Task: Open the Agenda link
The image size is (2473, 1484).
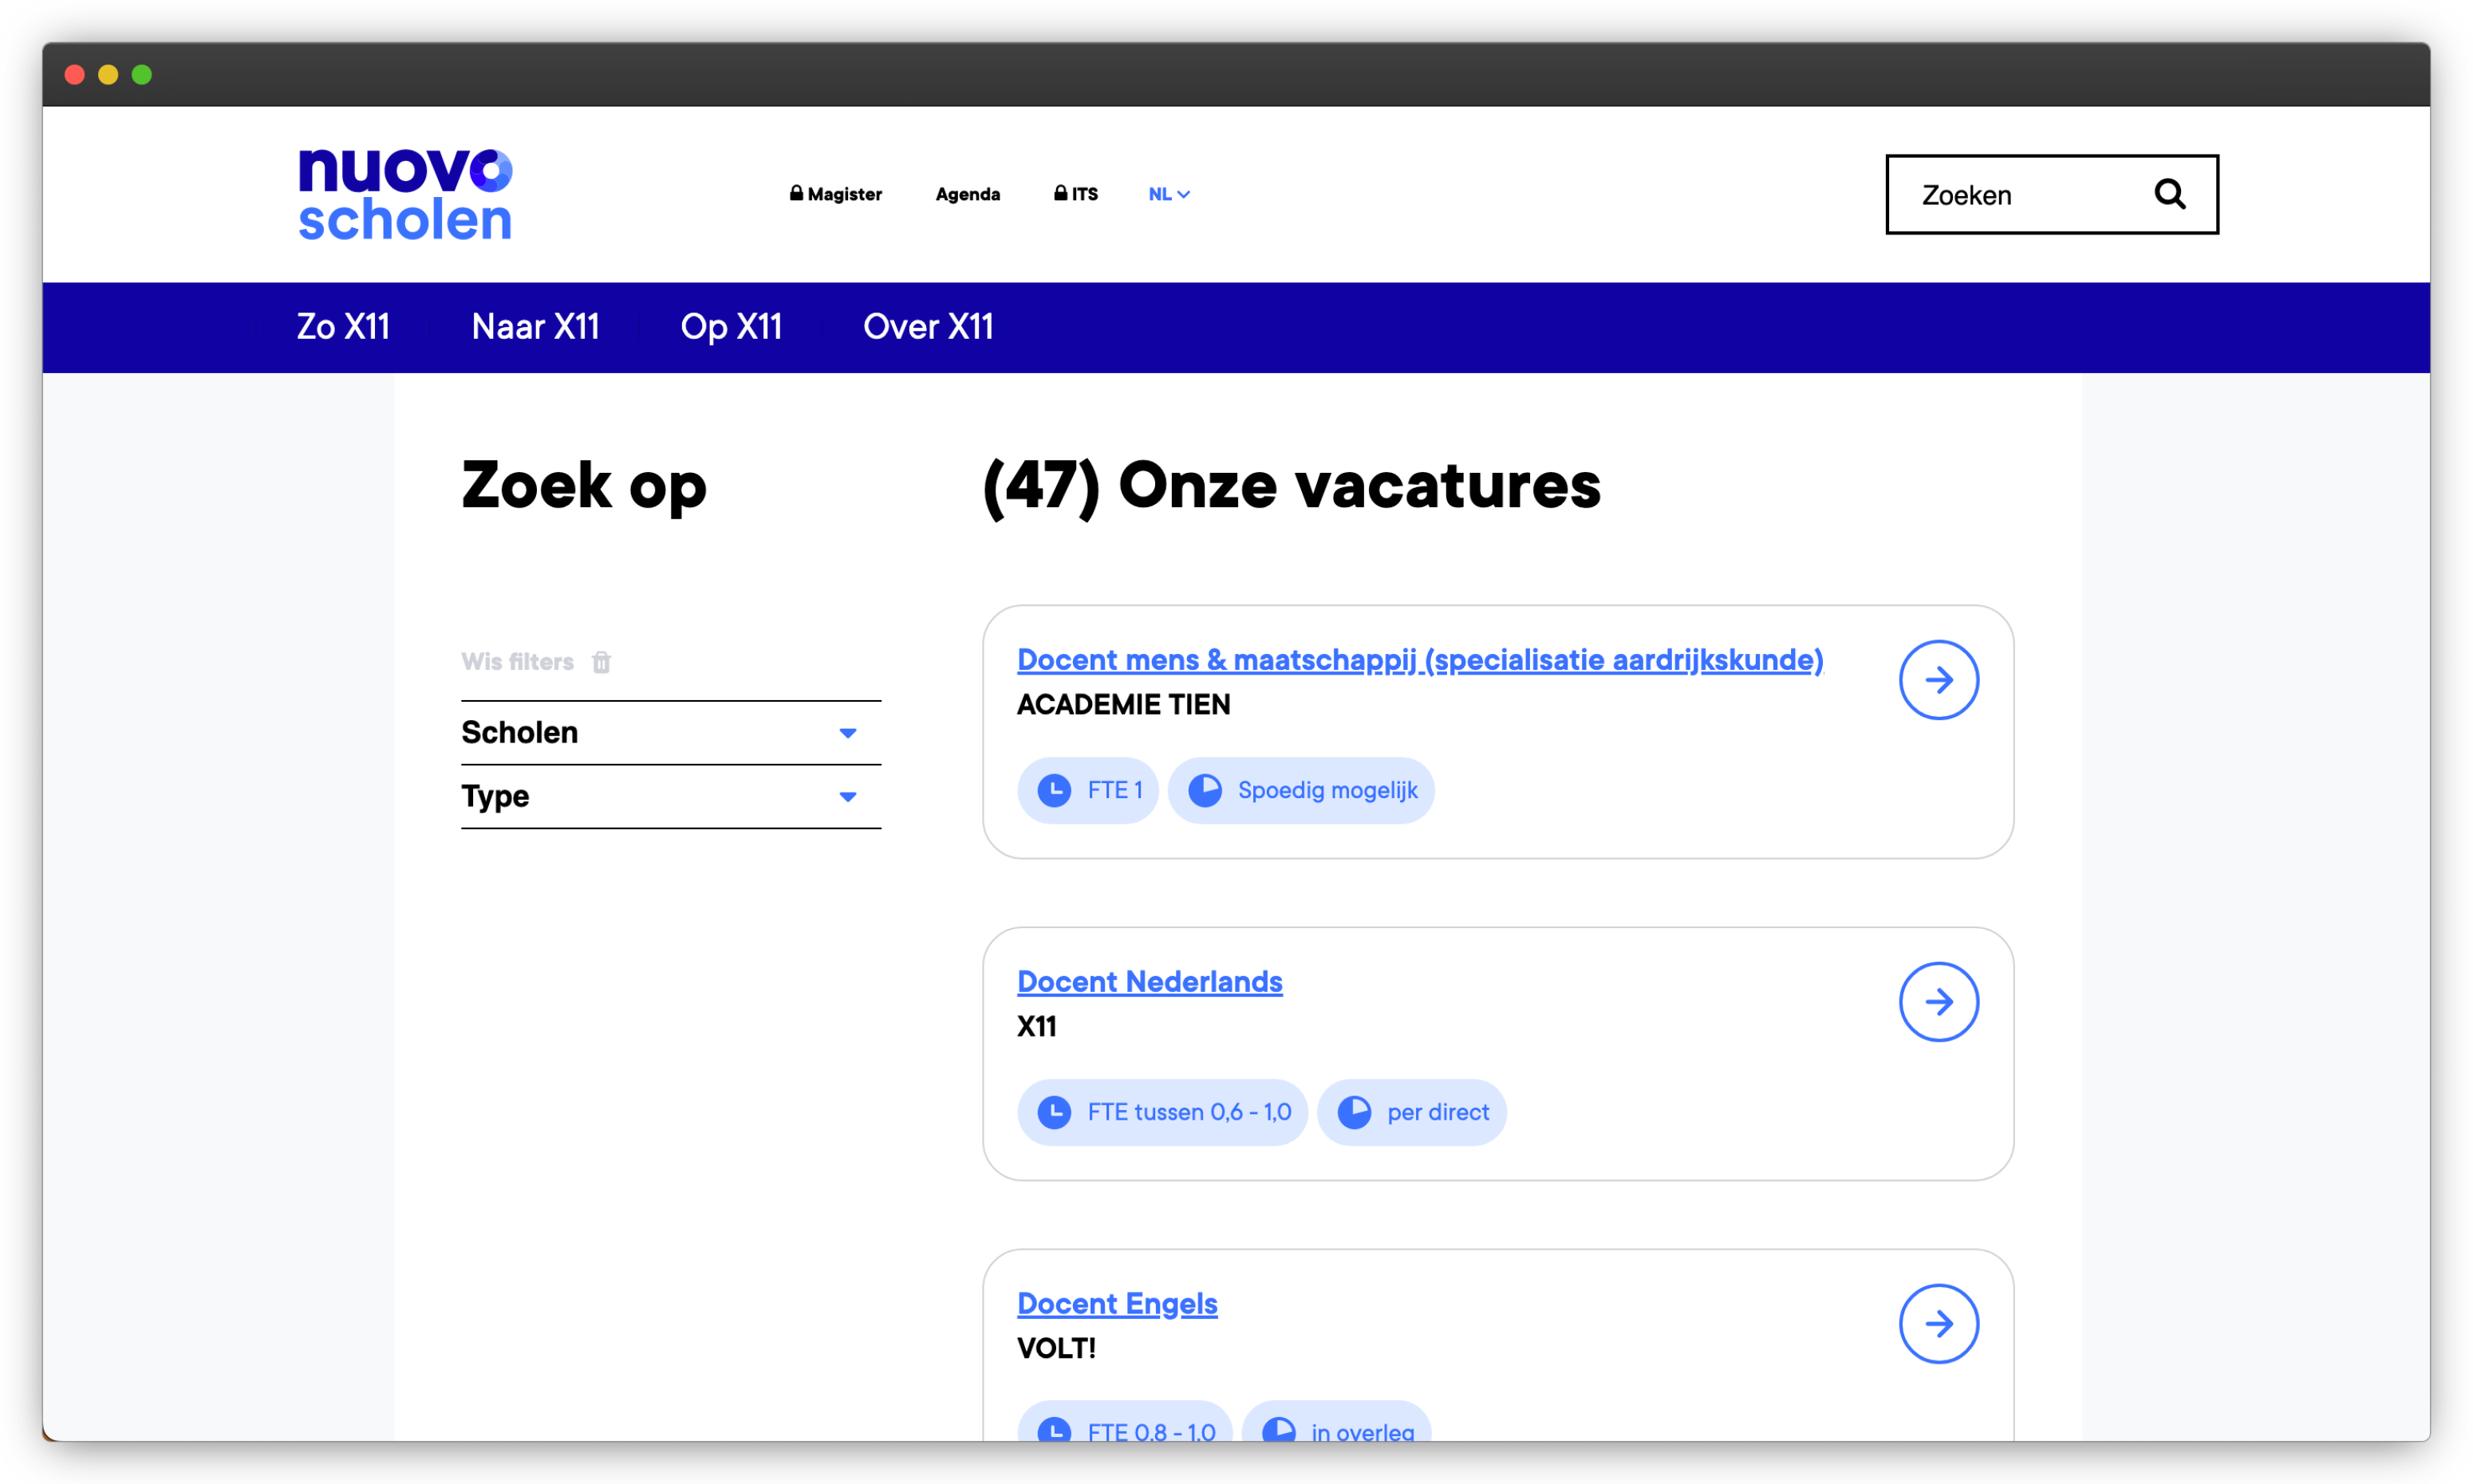Action: [968, 194]
